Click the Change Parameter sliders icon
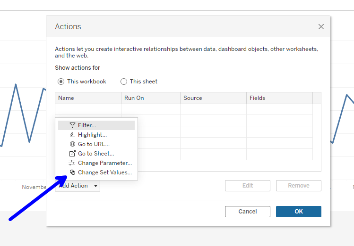The height and width of the screenshot is (246, 354). [x=72, y=163]
